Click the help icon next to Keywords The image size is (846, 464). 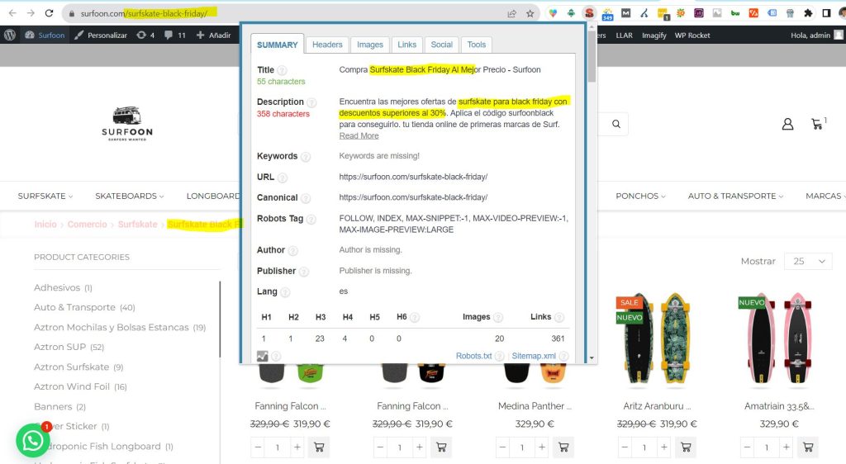pos(306,157)
